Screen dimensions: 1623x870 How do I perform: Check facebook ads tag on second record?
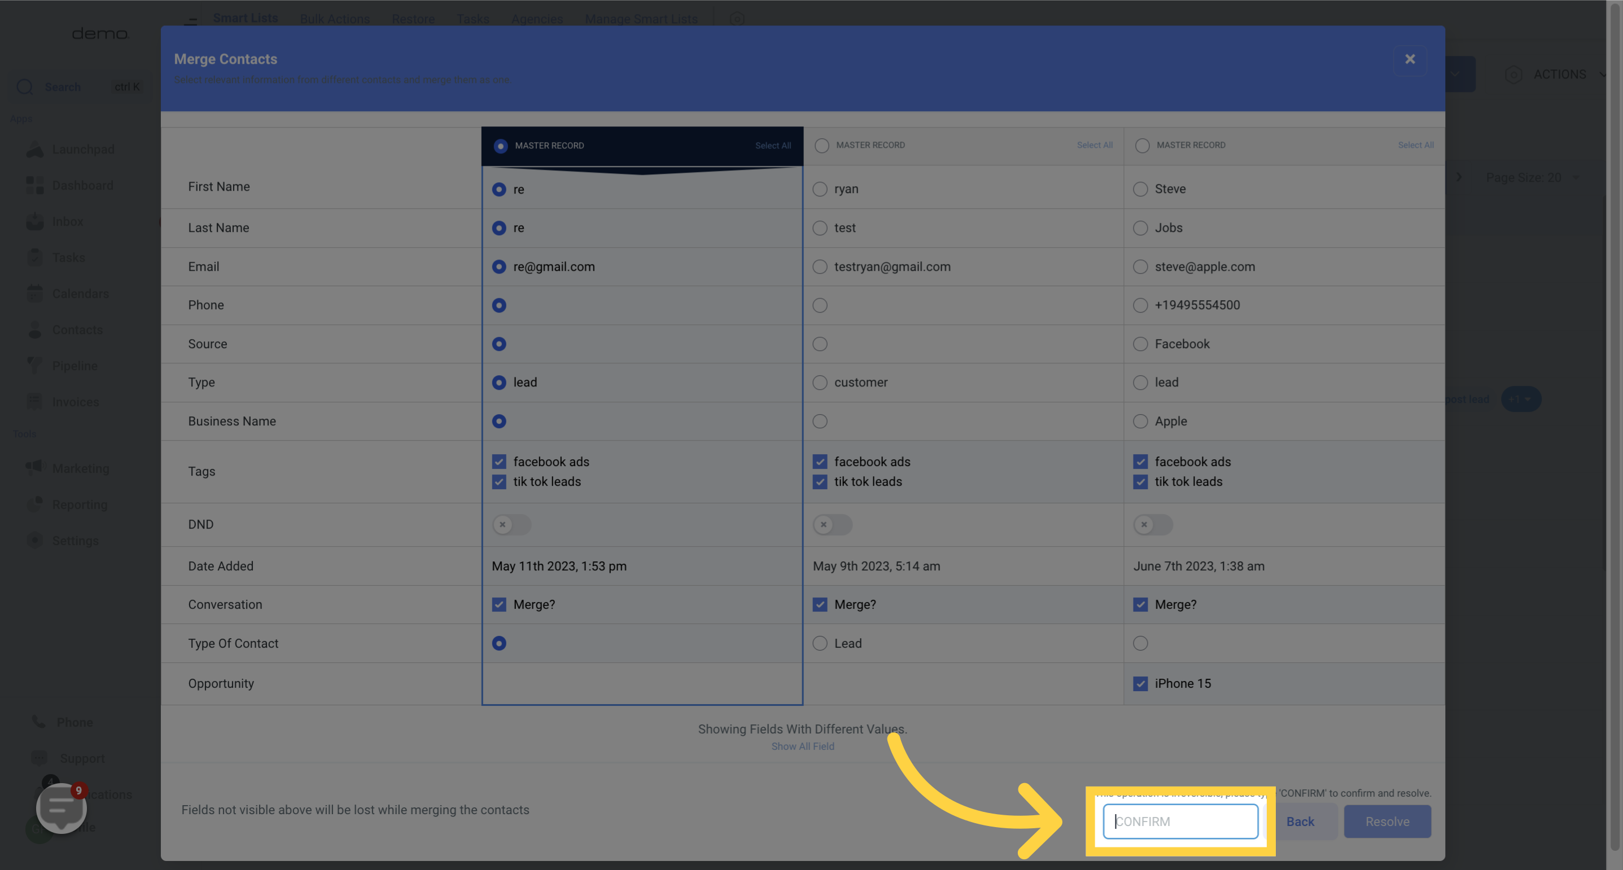[819, 462]
